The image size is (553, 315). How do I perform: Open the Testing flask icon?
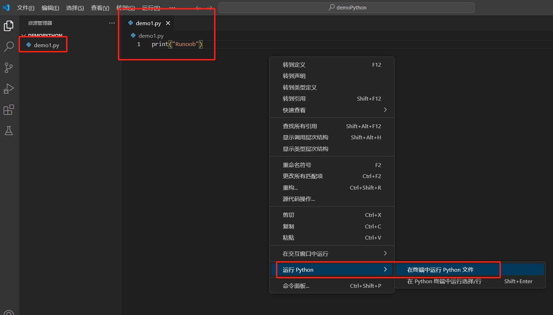[9, 131]
